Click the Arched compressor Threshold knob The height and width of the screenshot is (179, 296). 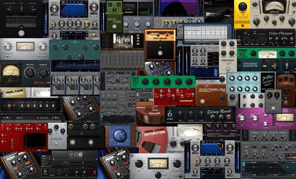(x=43, y=72)
